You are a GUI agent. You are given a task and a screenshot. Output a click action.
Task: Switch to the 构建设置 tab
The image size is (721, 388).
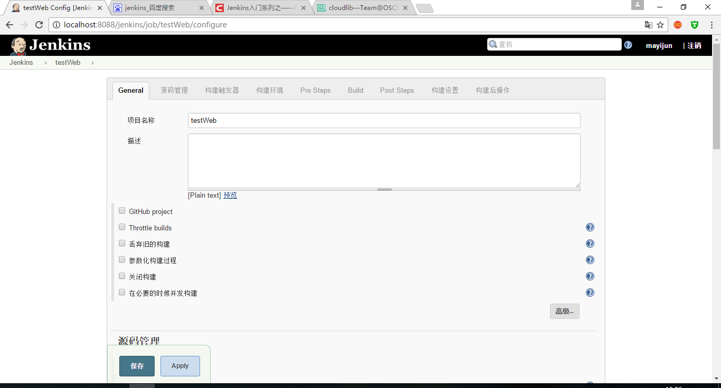445,90
